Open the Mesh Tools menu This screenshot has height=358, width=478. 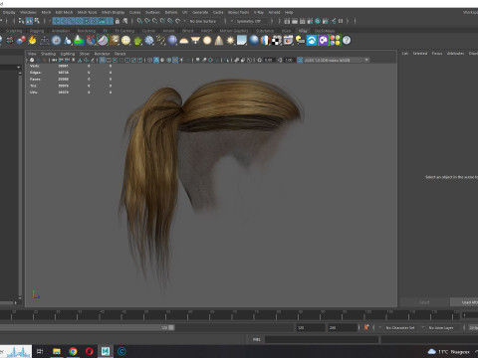coord(87,12)
